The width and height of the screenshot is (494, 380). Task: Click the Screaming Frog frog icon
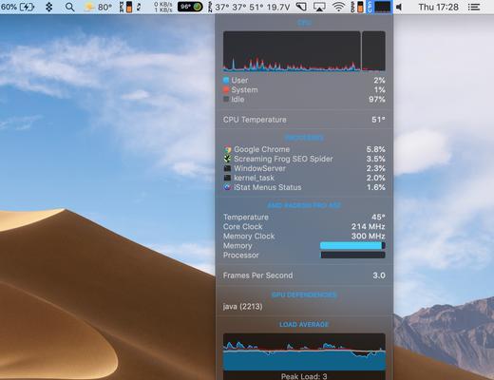click(227, 159)
